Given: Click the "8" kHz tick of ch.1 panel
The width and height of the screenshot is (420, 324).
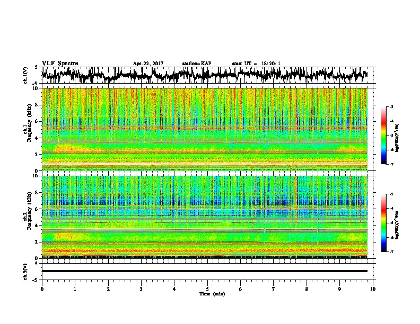Looking at the screenshot, I should (37, 105).
